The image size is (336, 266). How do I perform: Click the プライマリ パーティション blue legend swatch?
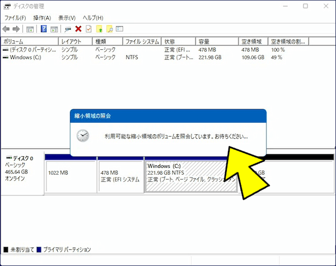[x=39, y=250]
